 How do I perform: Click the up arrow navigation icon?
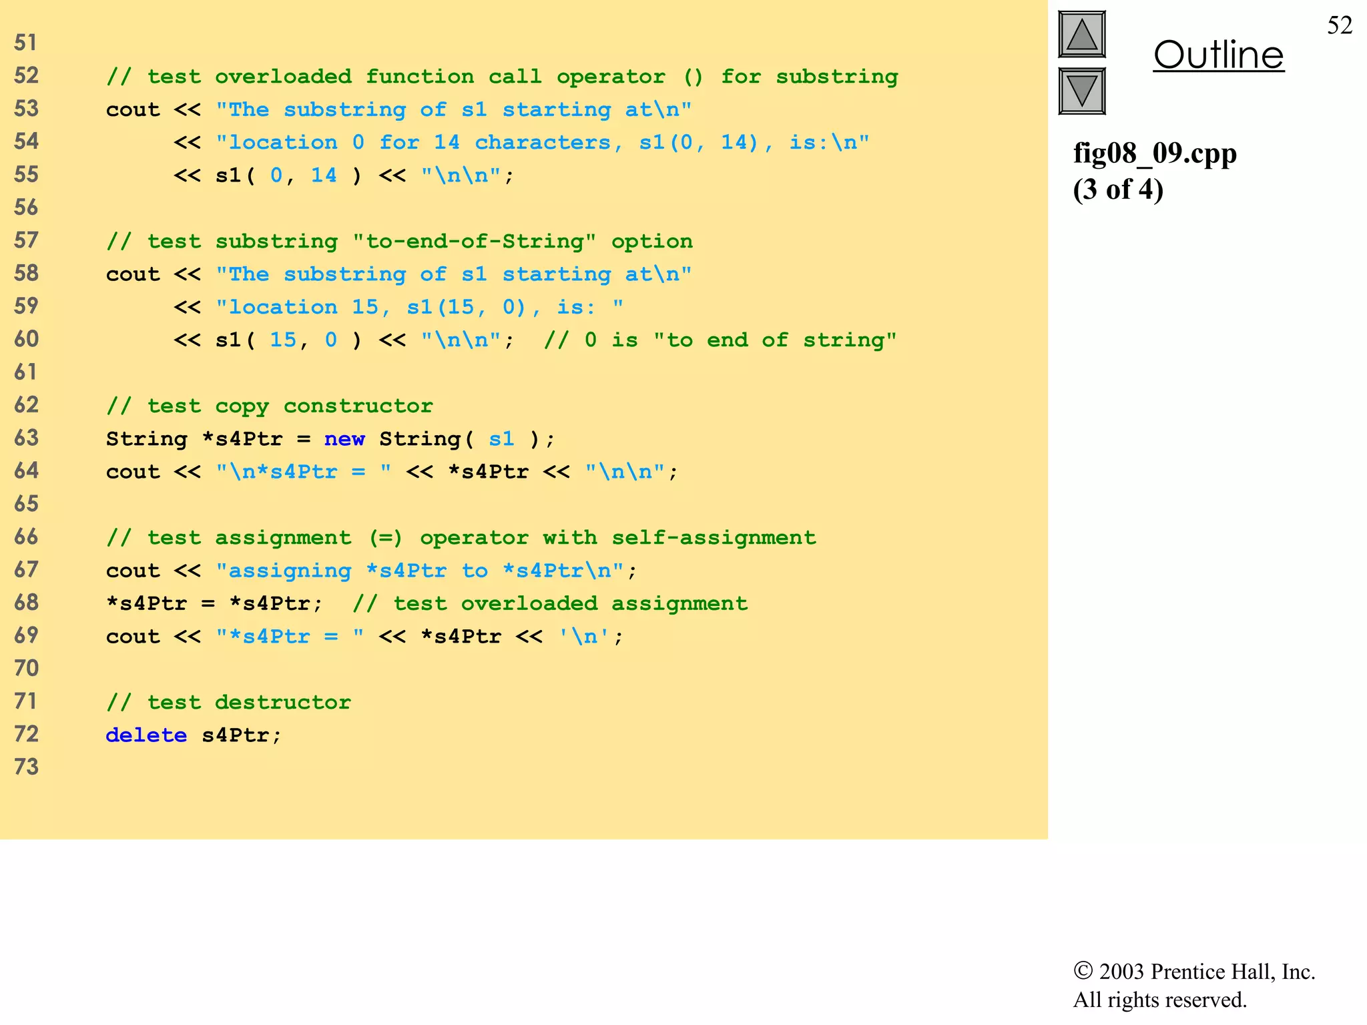[1082, 35]
